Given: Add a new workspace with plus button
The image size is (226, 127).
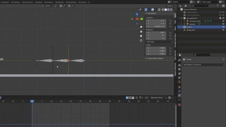Looking at the screenshot, I should [x=89, y=2].
